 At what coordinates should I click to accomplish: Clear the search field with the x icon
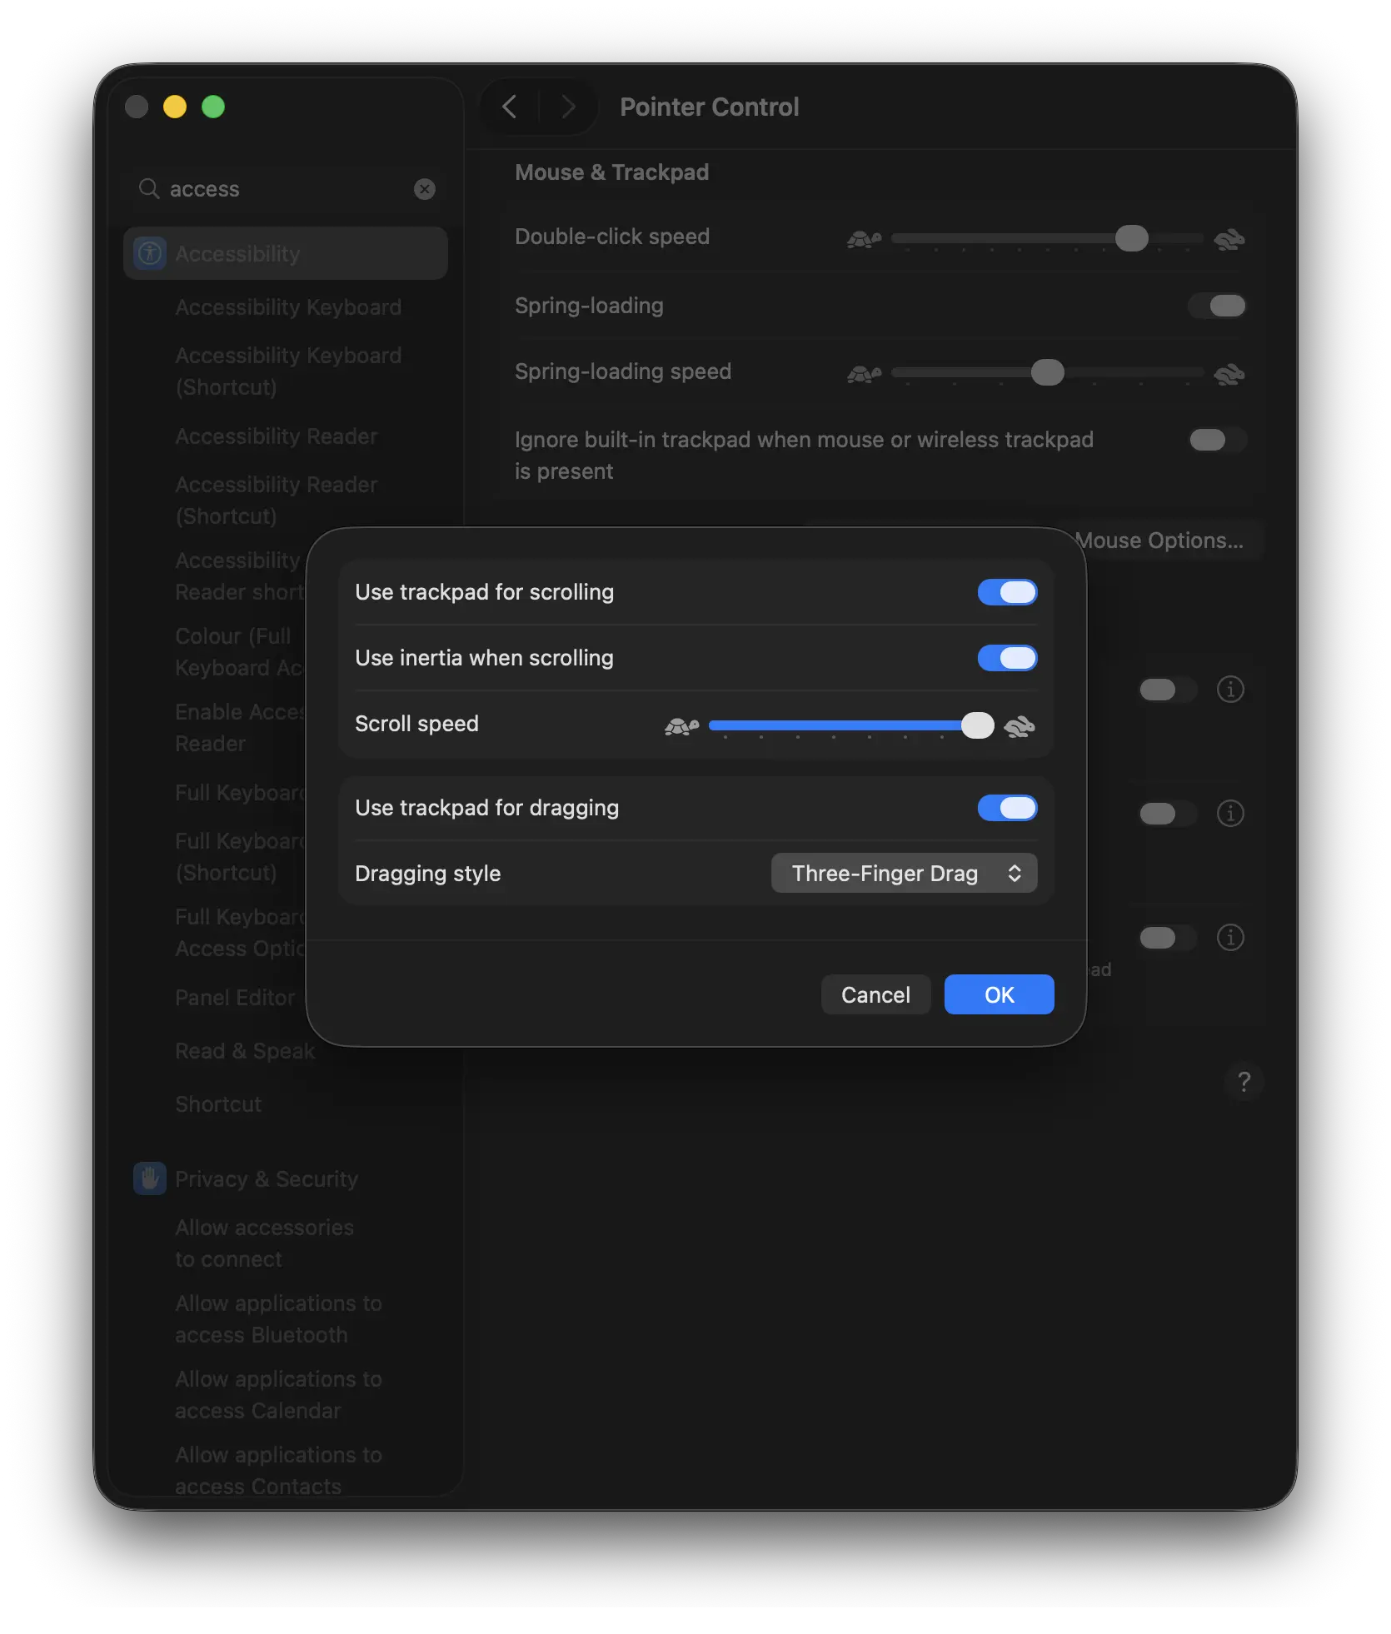coord(425,189)
